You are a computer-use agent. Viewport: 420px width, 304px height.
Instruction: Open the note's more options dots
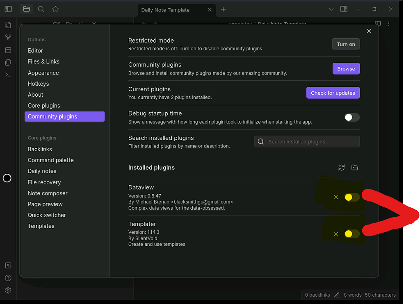click(389, 24)
